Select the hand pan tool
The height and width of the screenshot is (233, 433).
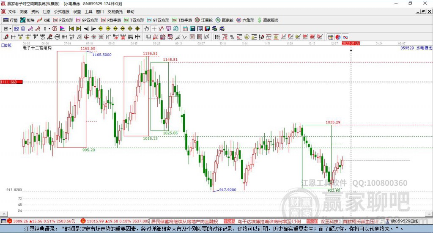coord(147,29)
